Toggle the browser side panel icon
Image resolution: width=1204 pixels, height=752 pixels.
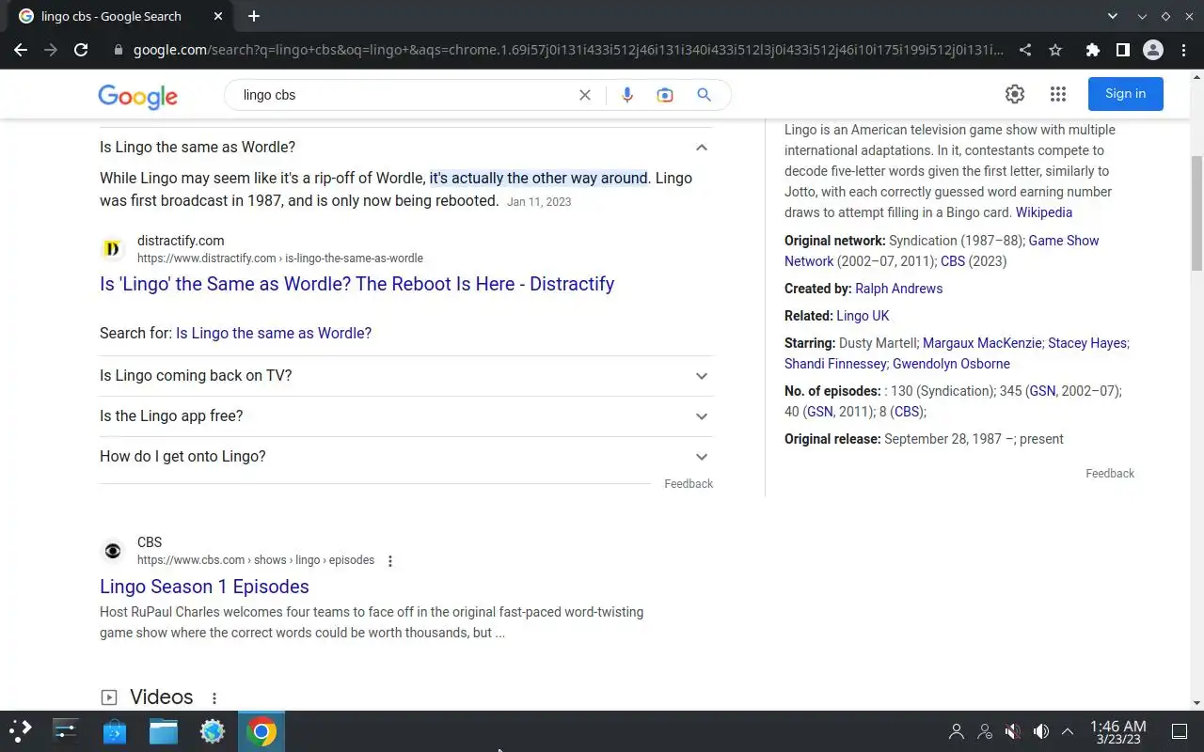point(1122,50)
